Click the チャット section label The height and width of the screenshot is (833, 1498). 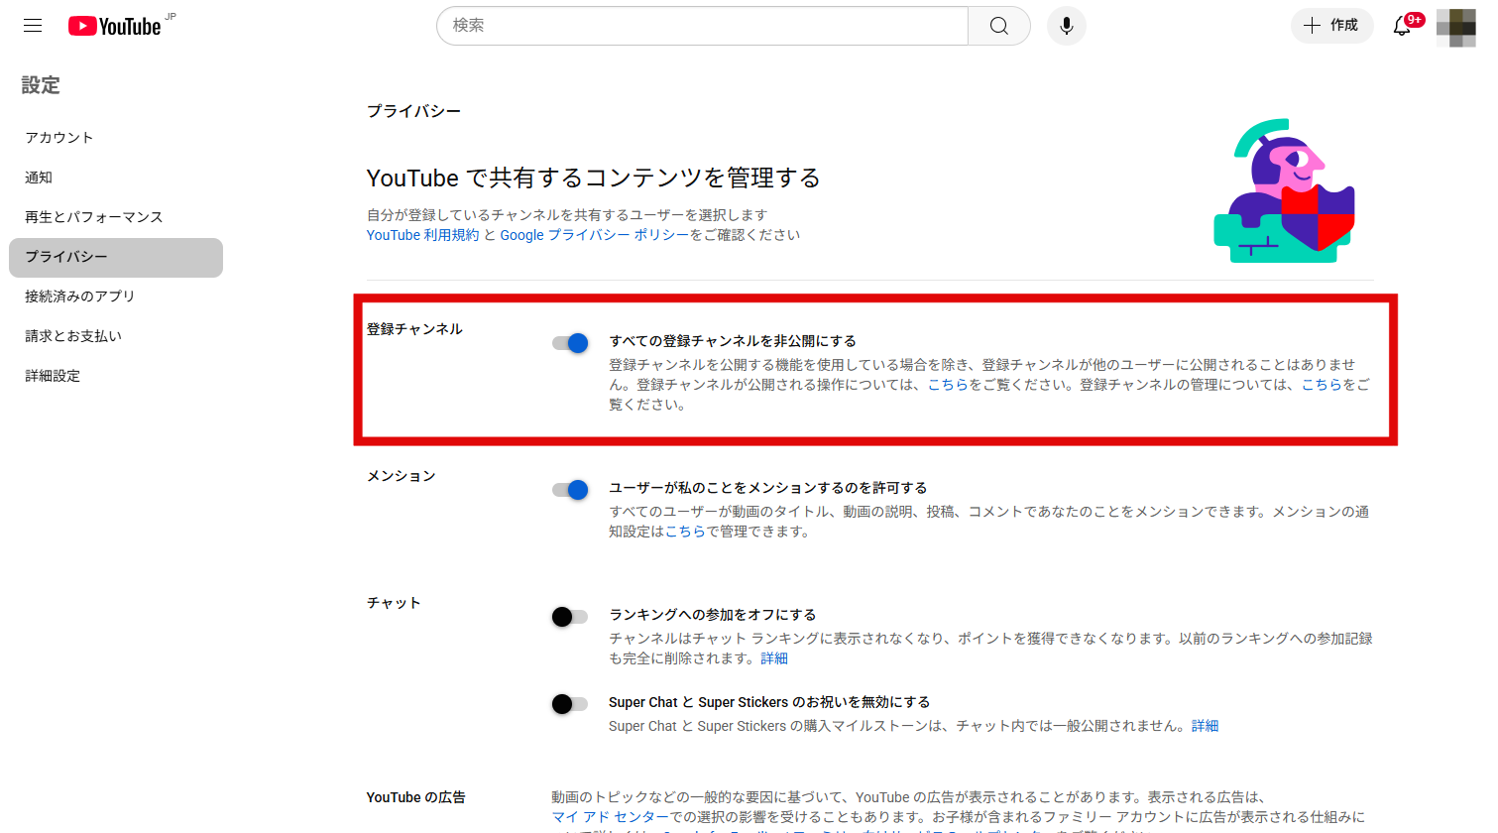394,603
